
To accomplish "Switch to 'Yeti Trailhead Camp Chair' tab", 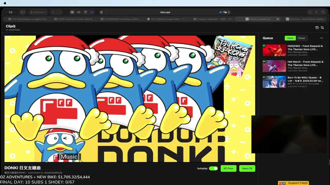I will (x=167, y=19).
